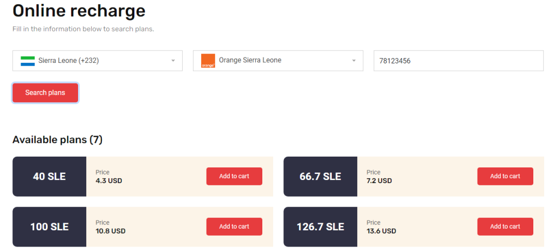Viewport: 555px width, 252px height.
Task: Open the Sierra Leone (+232) country selector
Action: pos(98,61)
